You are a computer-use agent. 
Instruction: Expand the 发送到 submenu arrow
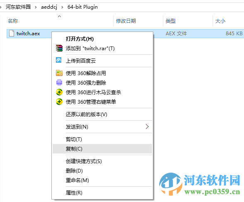tap(147, 127)
